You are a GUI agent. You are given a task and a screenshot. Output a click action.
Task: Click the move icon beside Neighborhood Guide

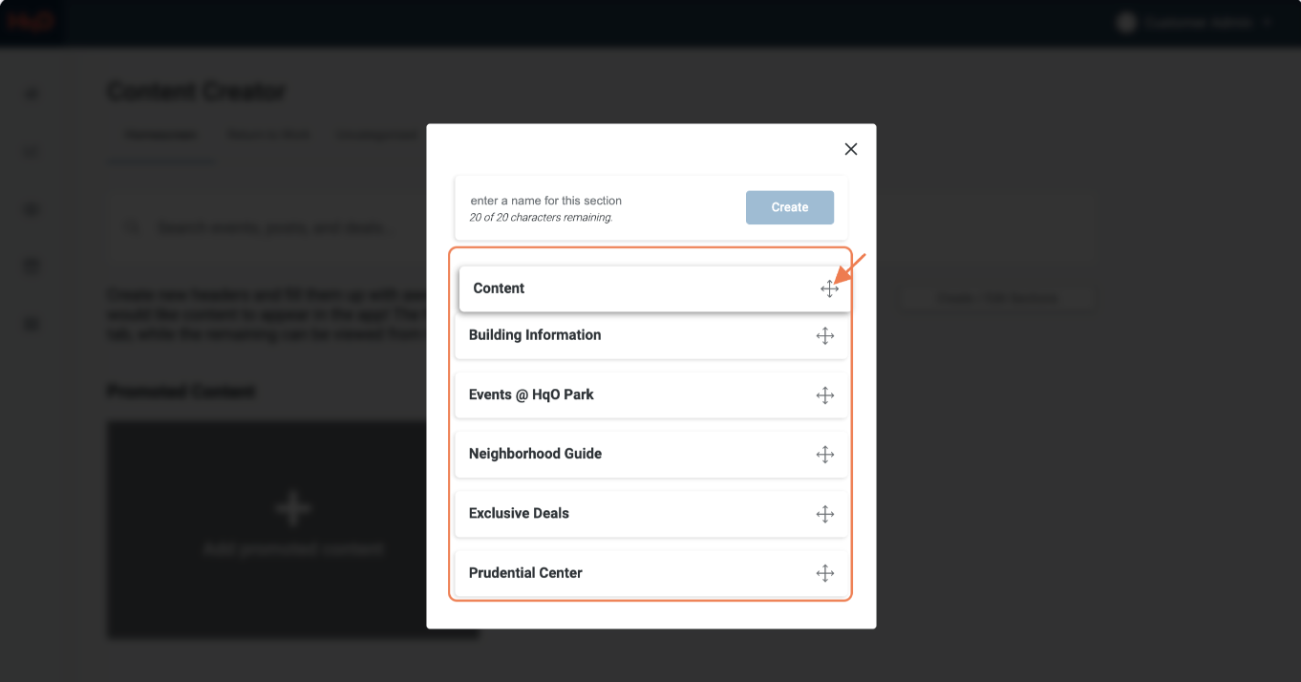[825, 455]
